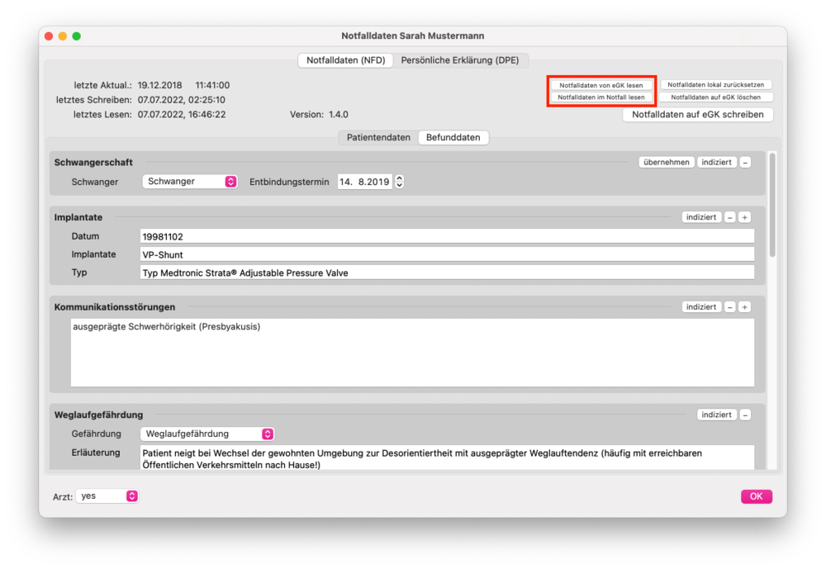Viewport: 826px width, 569px height.
Task: Click indiziert in Implantate section
Action: pos(701,217)
